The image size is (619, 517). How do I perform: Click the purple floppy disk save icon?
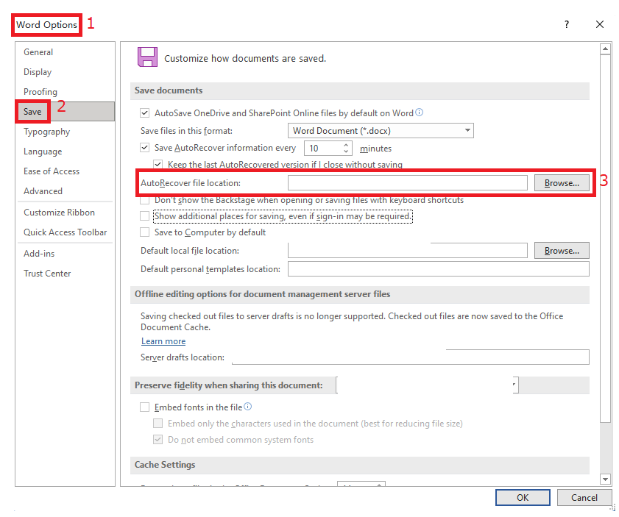[x=147, y=57]
